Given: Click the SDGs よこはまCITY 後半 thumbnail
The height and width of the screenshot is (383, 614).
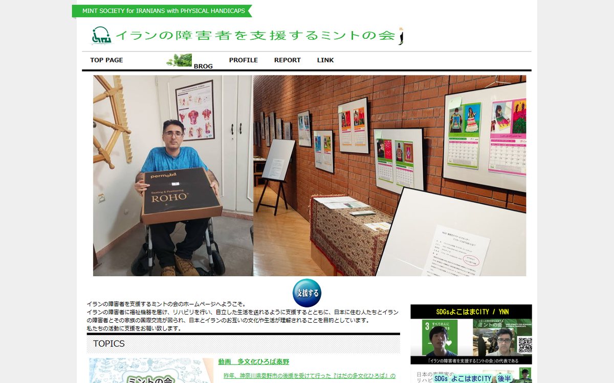Looking at the screenshot, I should [471, 375].
